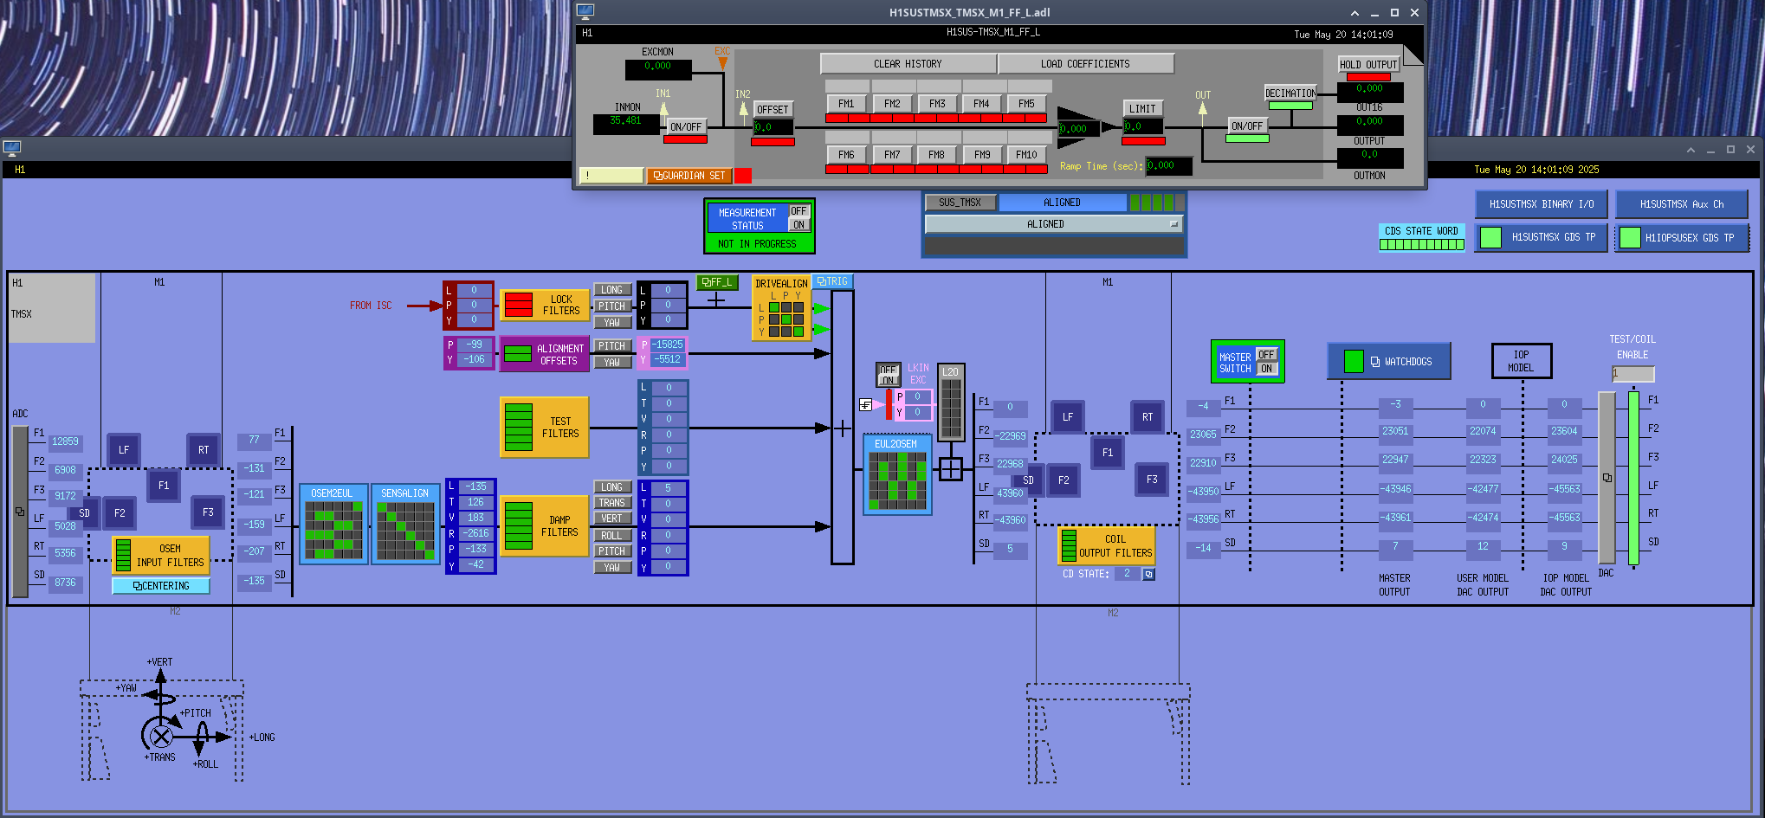Viewport: 1765px width, 818px height.
Task: Click LONG button next to LOCK FILTERS
Action: pyautogui.click(x=612, y=290)
